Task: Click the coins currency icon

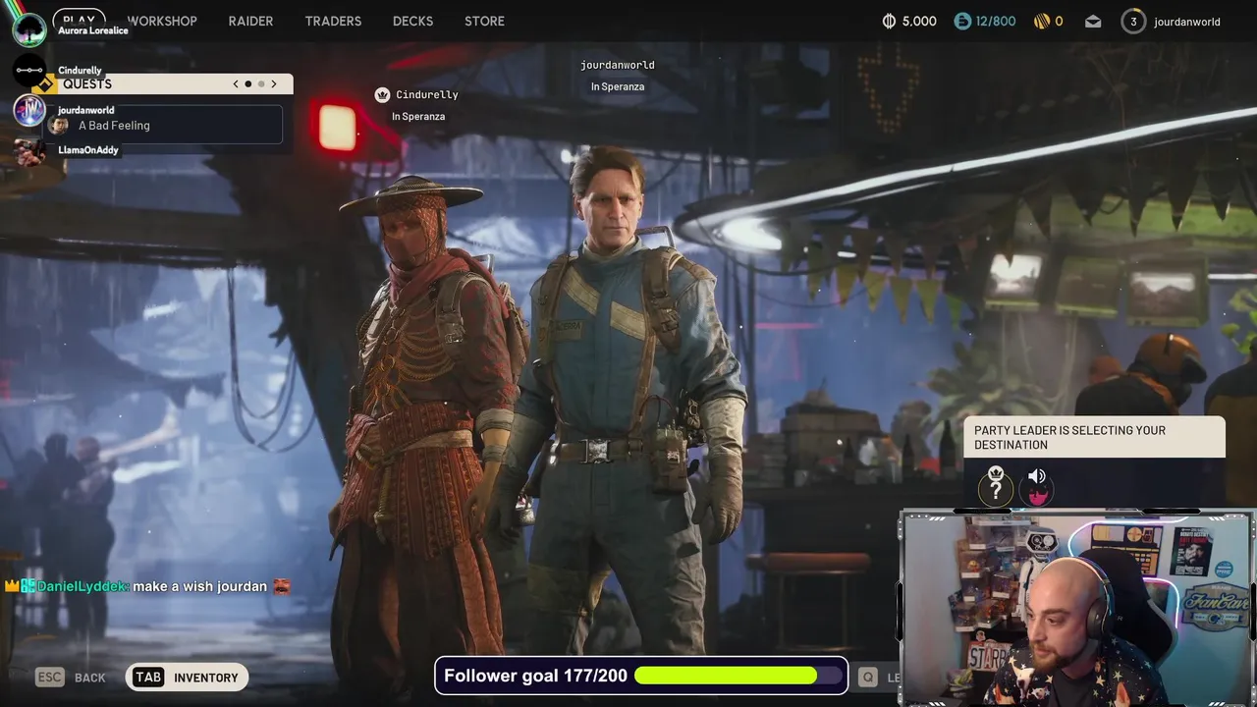Action: [x=890, y=21]
